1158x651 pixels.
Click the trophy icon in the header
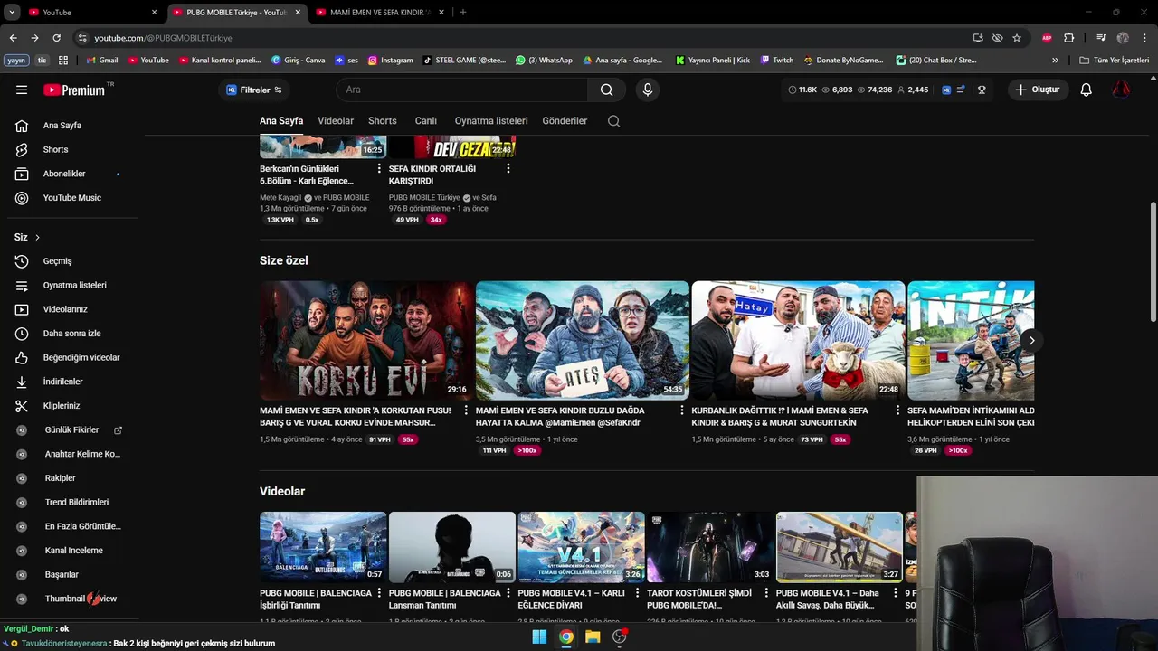point(982,90)
